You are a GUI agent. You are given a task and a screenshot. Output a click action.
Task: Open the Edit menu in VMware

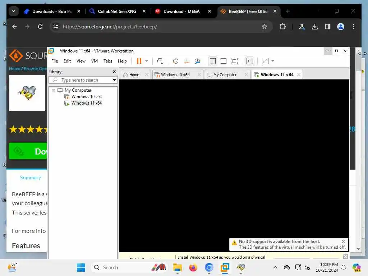(x=67, y=61)
